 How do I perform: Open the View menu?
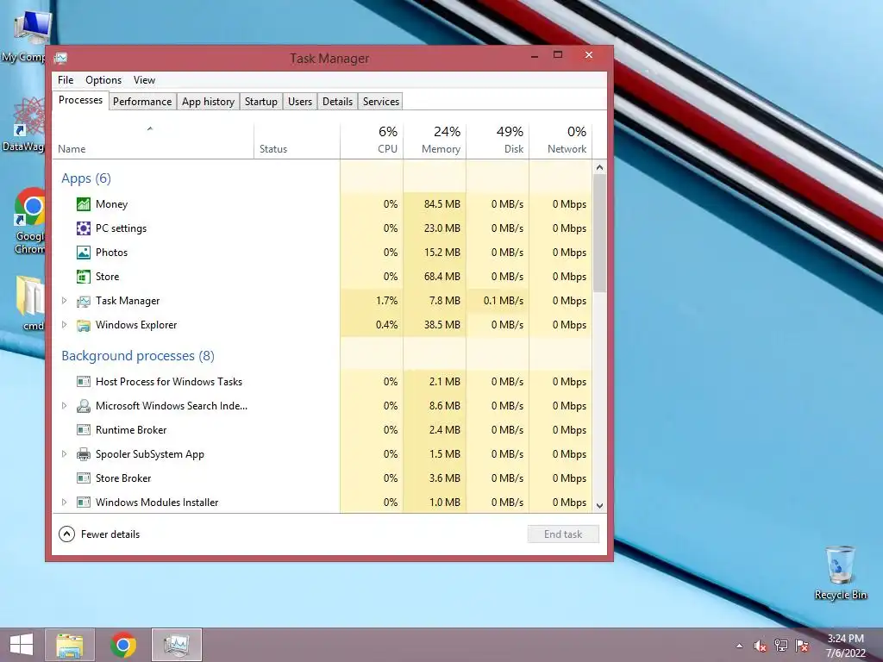tap(144, 80)
